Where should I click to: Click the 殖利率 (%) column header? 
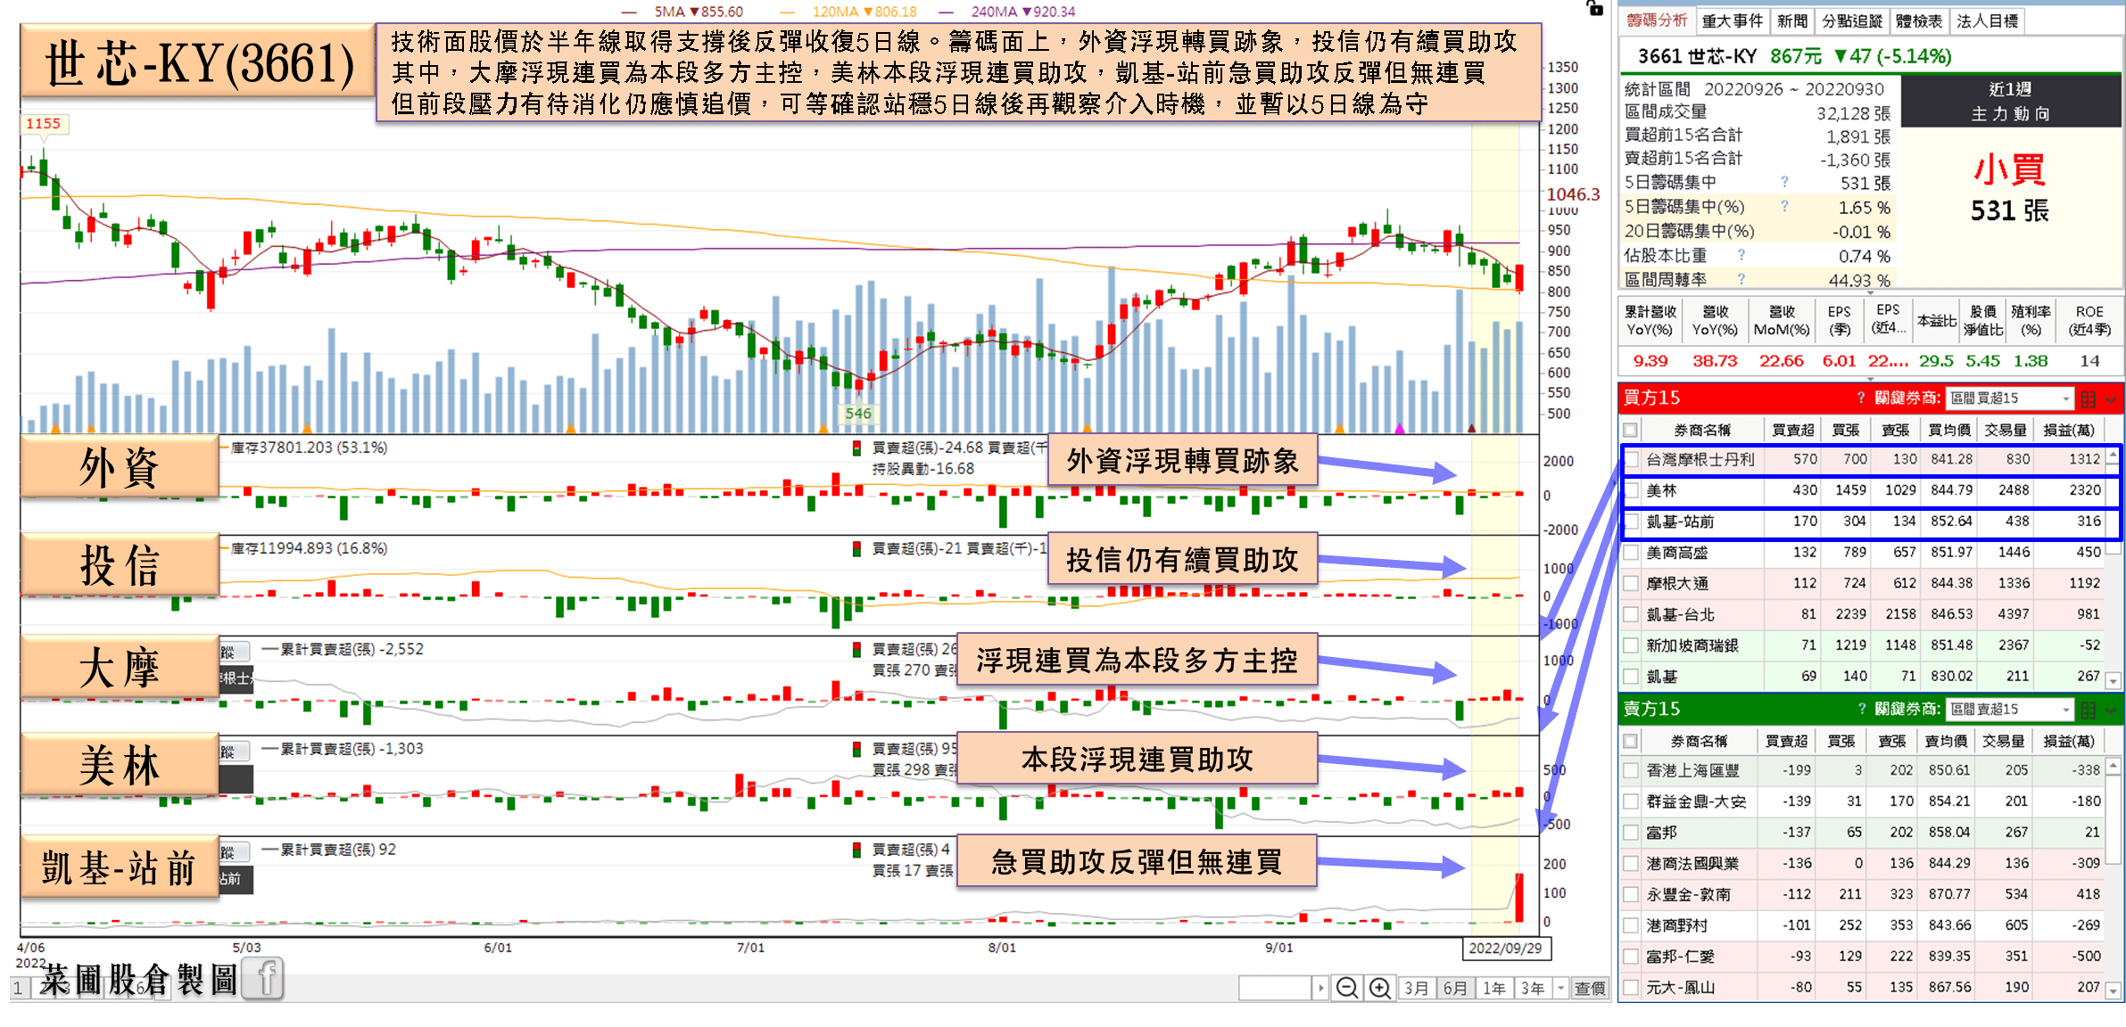coord(2031,321)
